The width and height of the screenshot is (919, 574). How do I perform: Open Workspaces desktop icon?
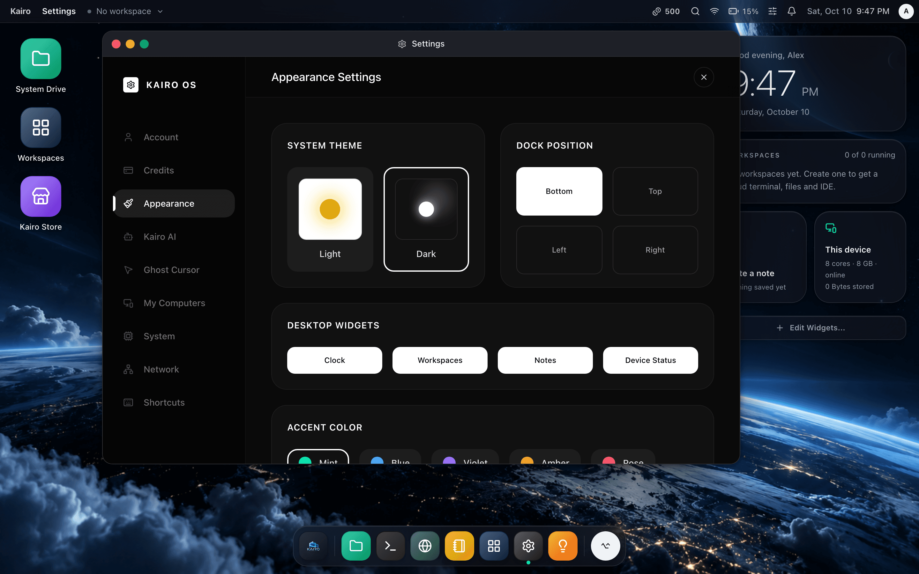[x=41, y=135]
